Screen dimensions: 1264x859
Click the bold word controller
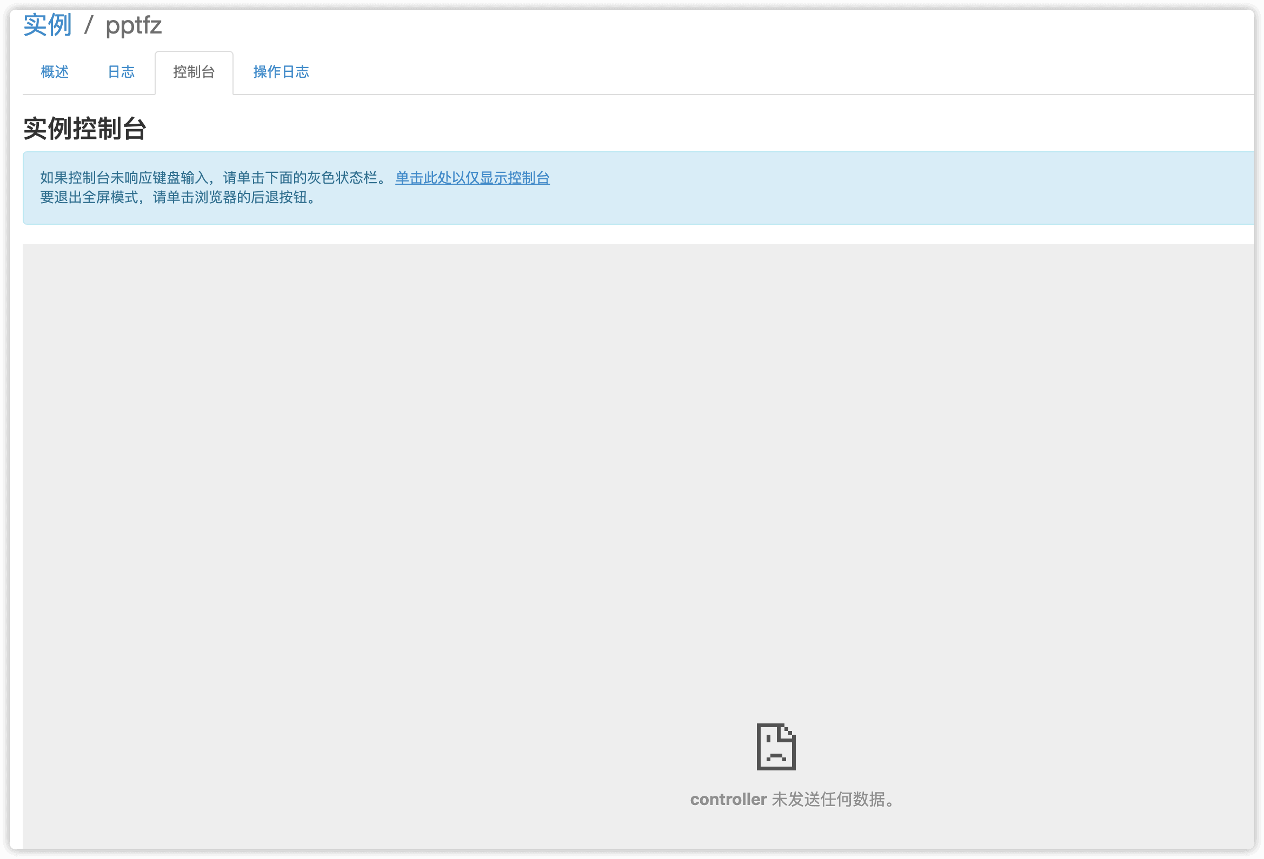point(728,799)
